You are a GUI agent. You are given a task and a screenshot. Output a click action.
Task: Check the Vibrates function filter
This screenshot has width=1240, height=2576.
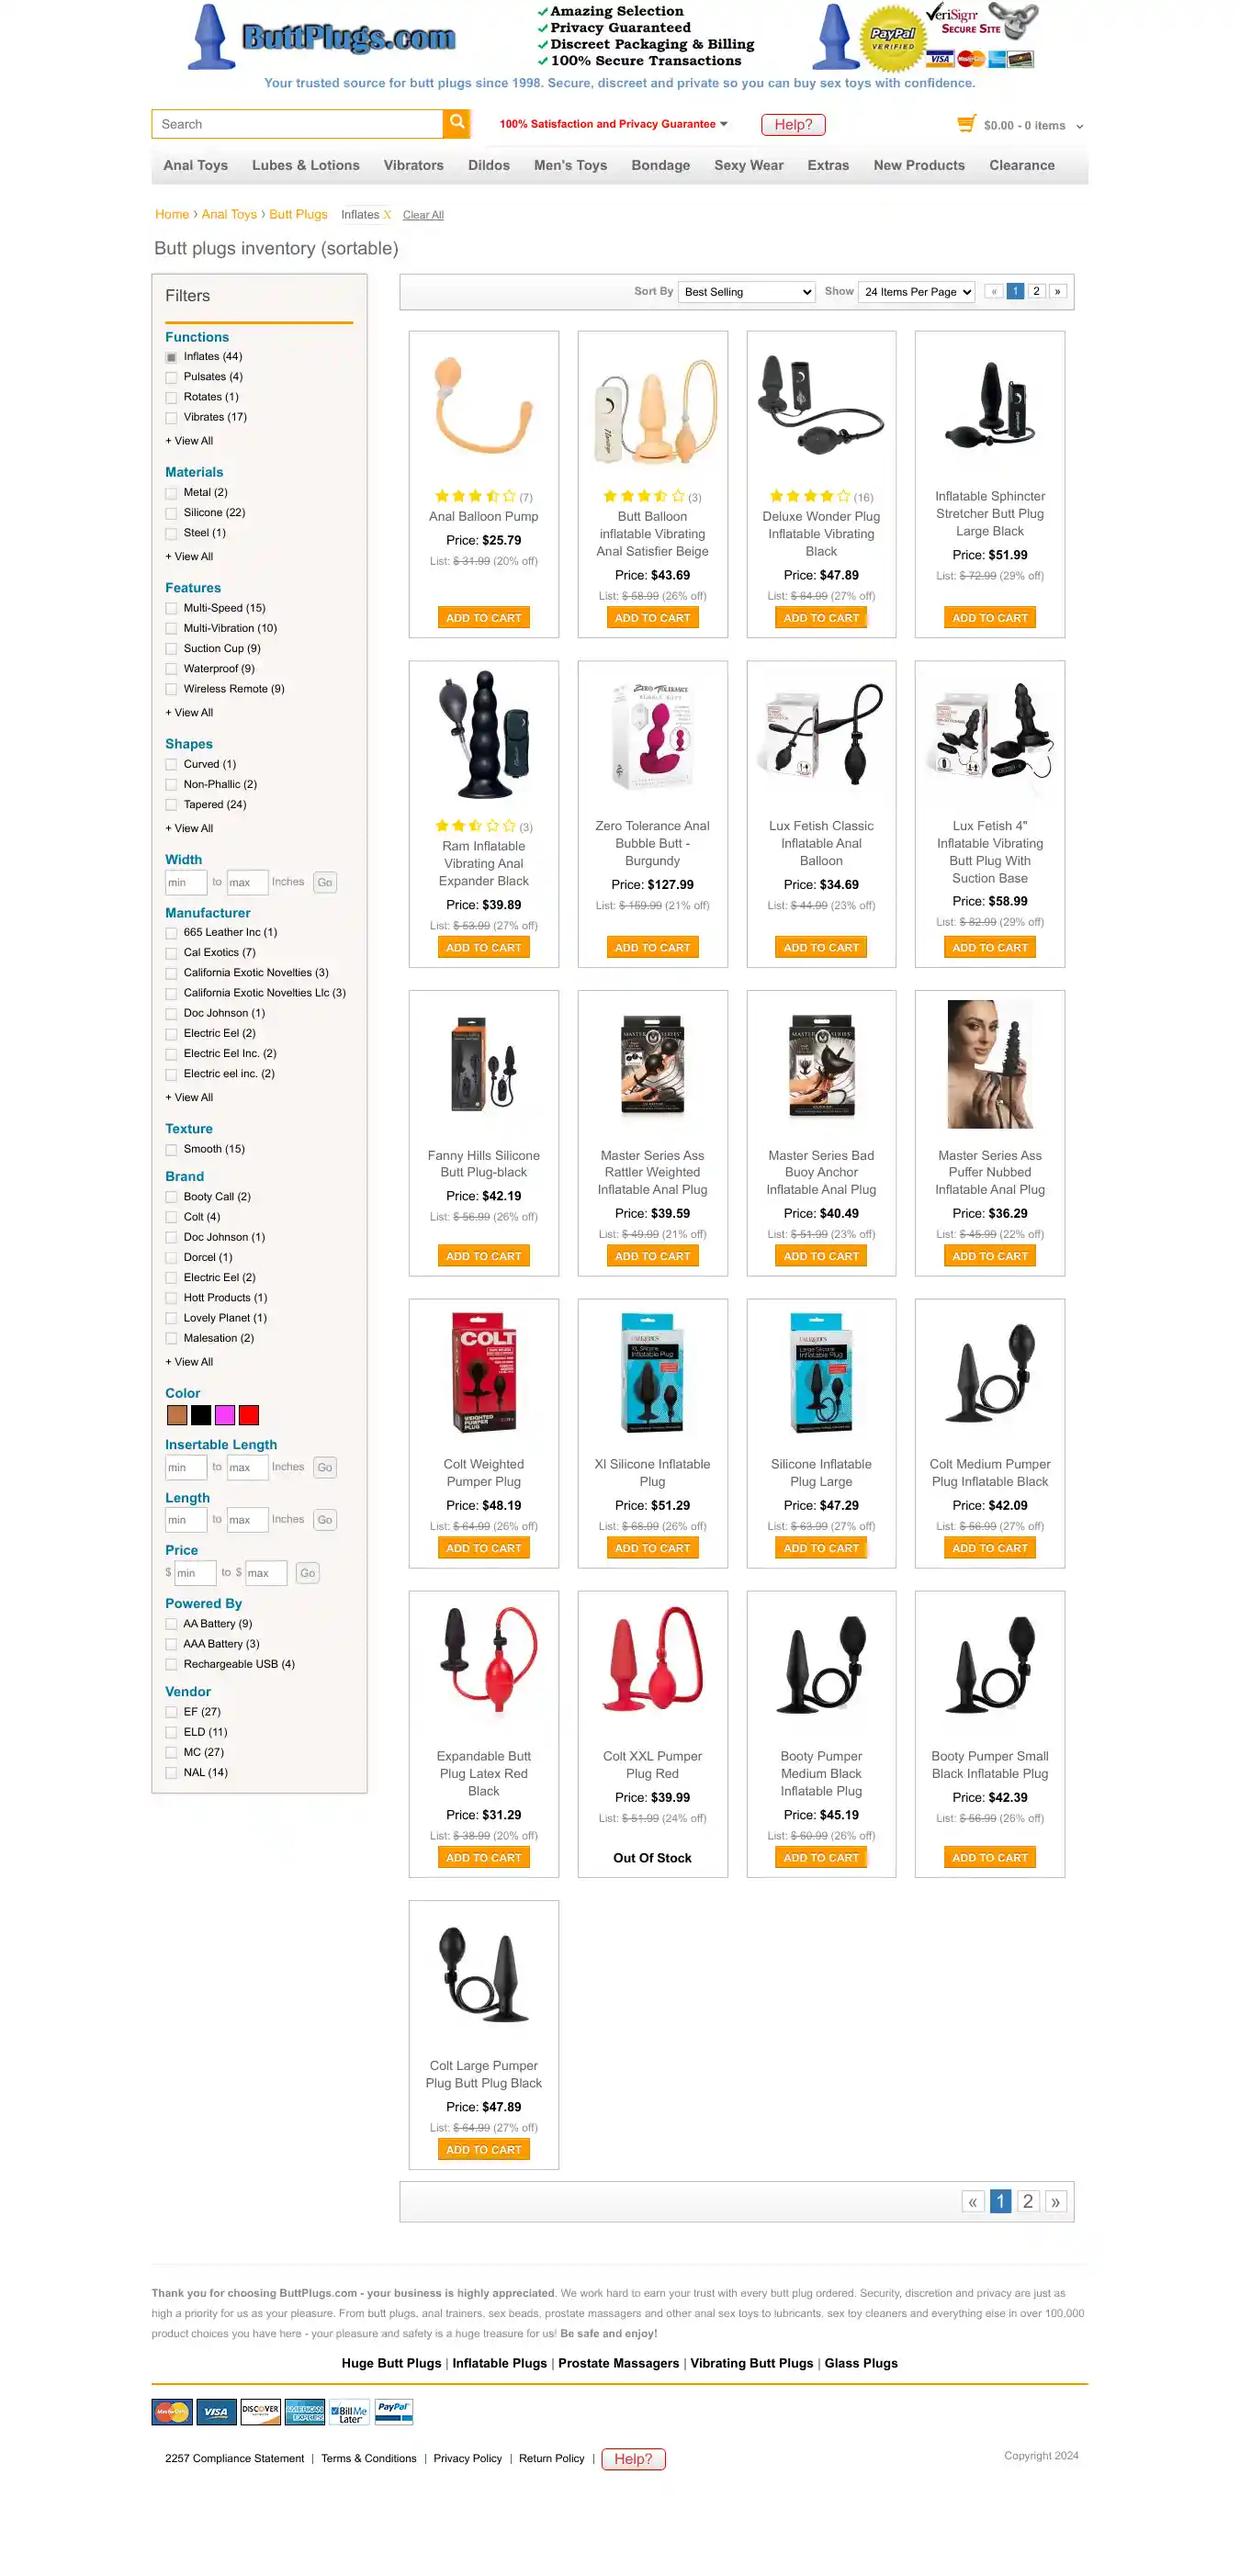(x=171, y=418)
